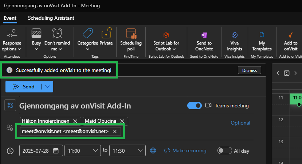Click the date field 2025-07-28
This screenshot has width=302, height=164.
point(41,150)
